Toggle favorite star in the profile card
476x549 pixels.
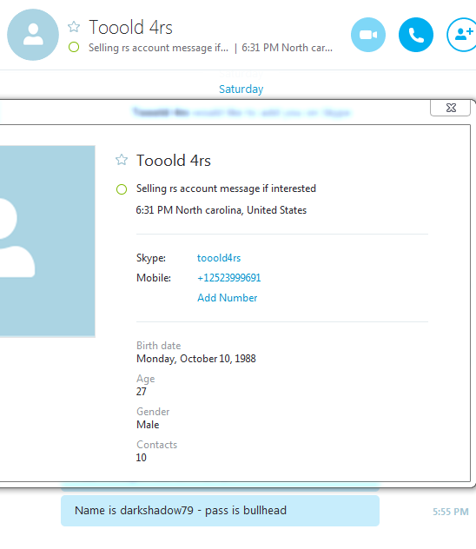pos(122,160)
